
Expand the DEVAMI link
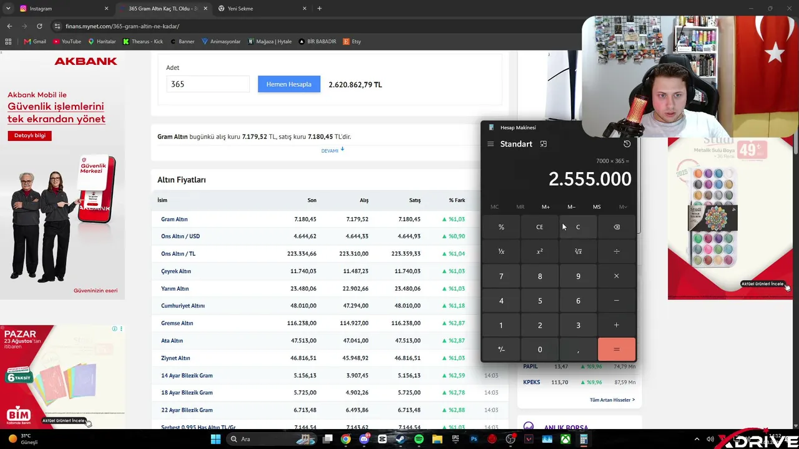click(x=333, y=150)
